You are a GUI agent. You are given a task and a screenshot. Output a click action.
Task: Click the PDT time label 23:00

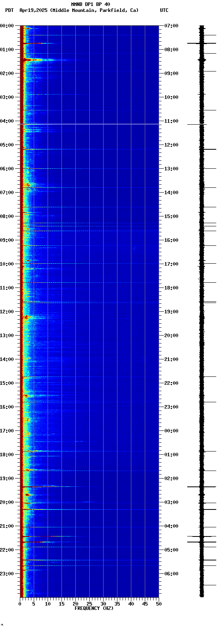pyautogui.click(x=7, y=574)
